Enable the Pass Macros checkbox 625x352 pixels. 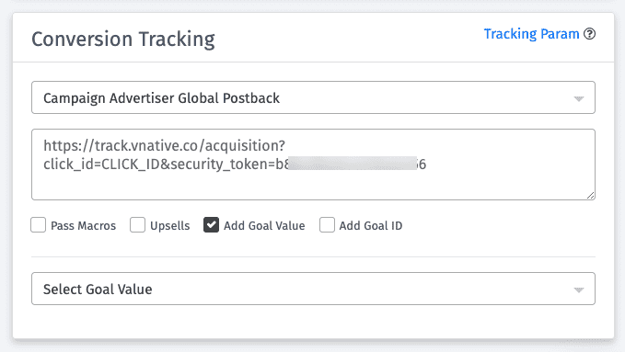39,225
